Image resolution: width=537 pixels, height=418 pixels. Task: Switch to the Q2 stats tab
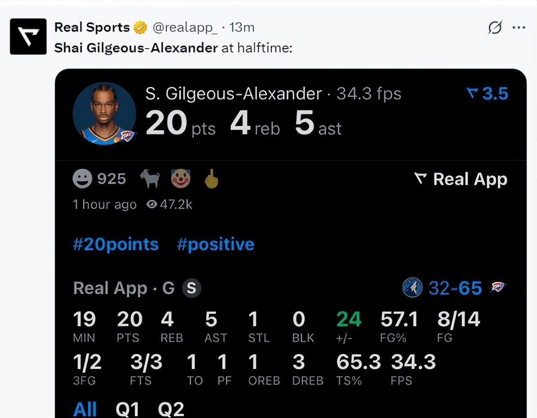[x=171, y=409]
